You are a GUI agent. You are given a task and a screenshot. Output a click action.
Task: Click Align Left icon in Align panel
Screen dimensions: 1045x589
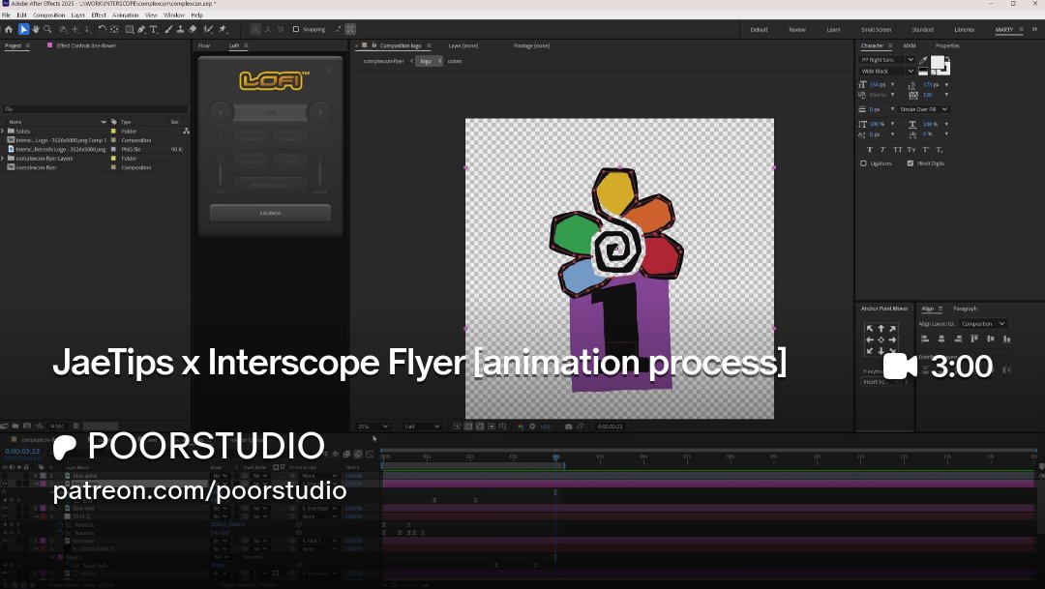(925, 339)
